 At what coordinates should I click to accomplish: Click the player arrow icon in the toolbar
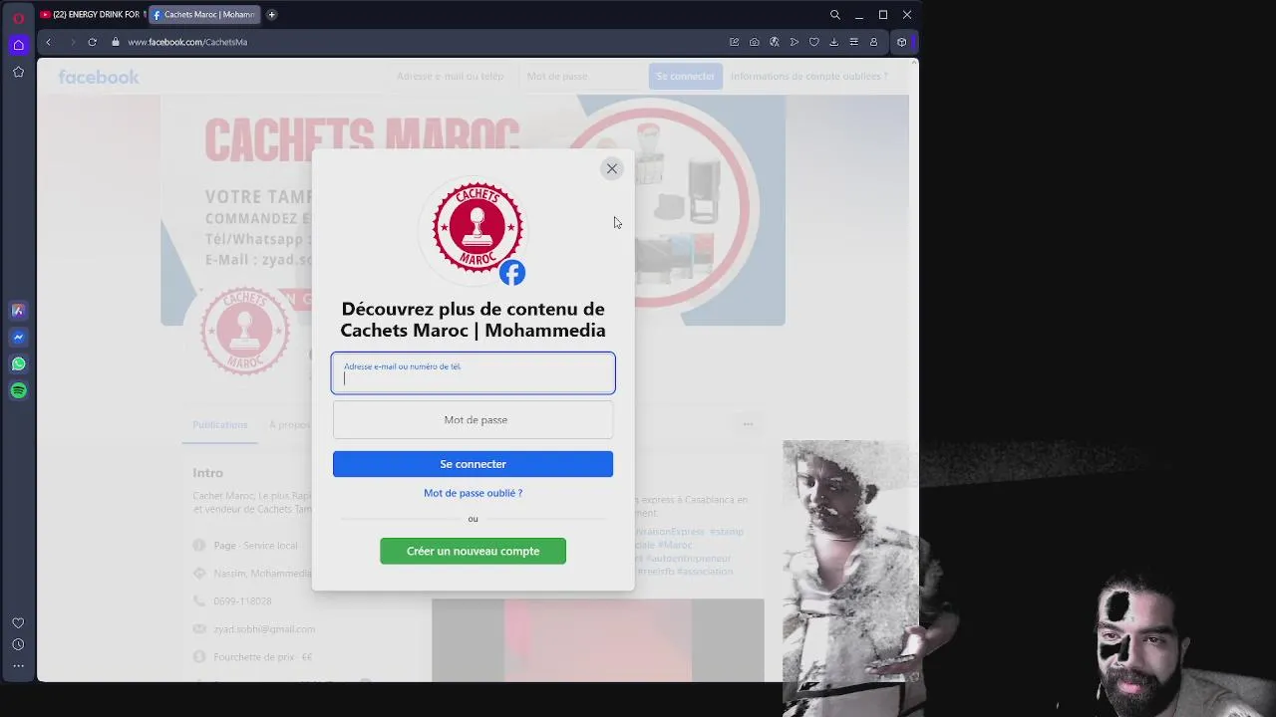click(x=795, y=42)
